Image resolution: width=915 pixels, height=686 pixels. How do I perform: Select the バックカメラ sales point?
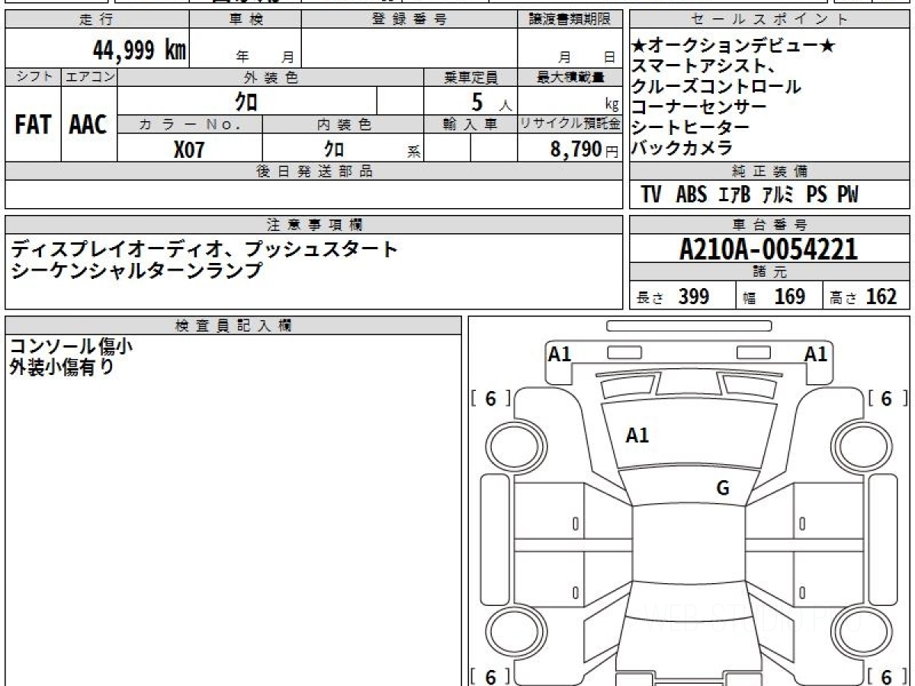682,149
